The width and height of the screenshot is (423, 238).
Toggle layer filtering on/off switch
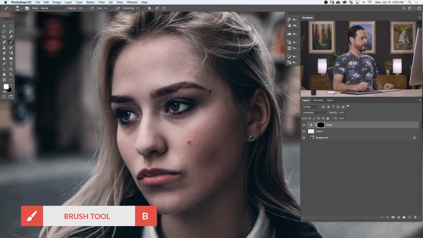tap(348, 106)
